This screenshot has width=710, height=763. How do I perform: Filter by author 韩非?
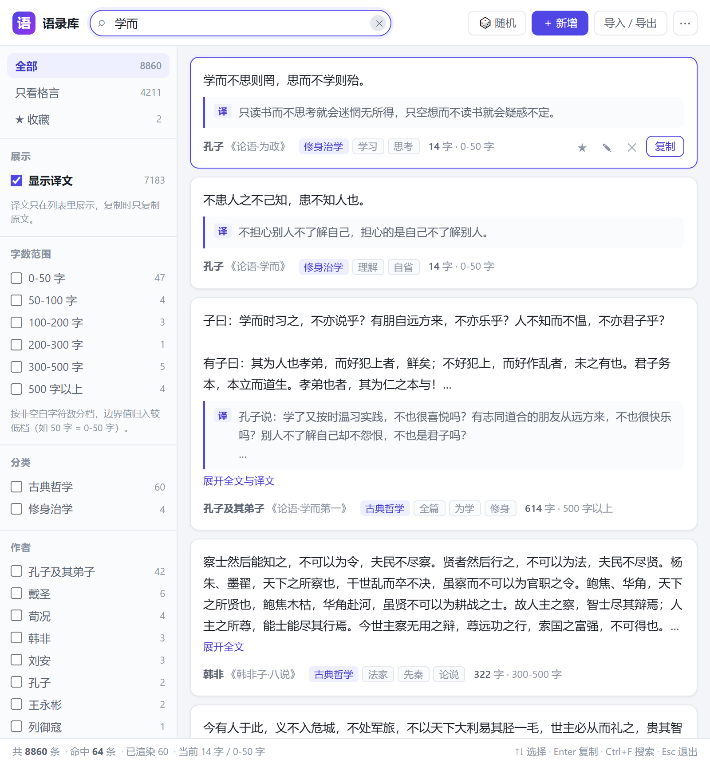pyautogui.click(x=16, y=638)
